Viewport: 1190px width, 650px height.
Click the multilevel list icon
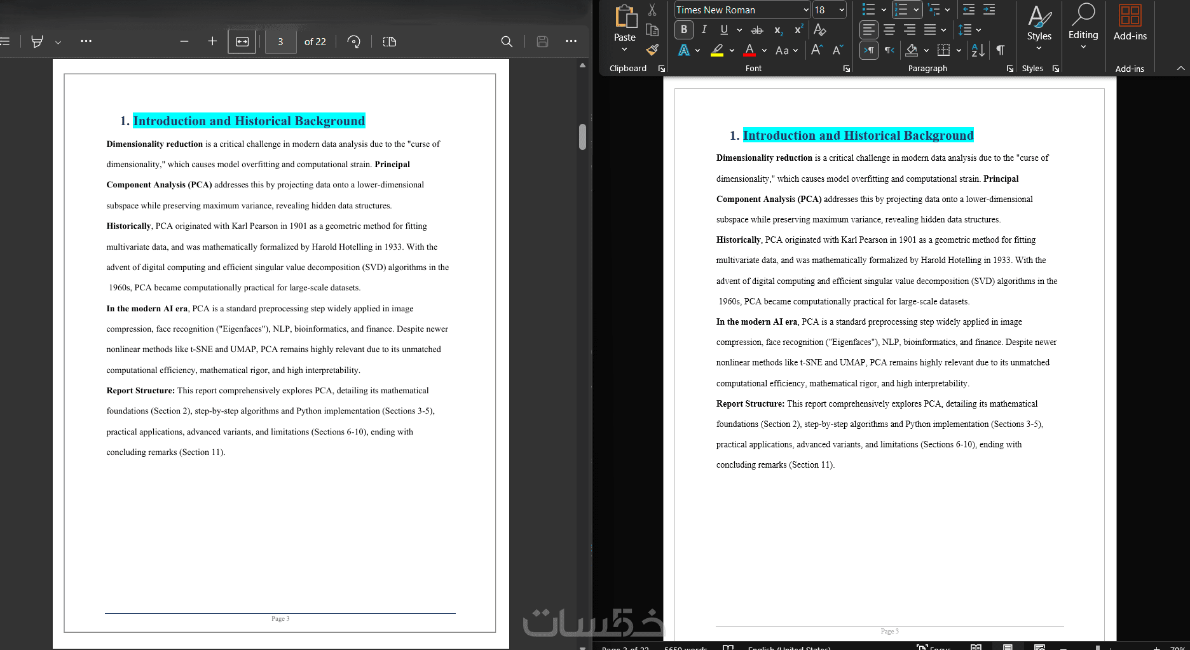pyautogui.click(x=934, y=10)
